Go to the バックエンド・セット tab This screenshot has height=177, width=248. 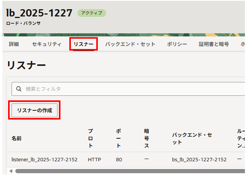point(130,44)
